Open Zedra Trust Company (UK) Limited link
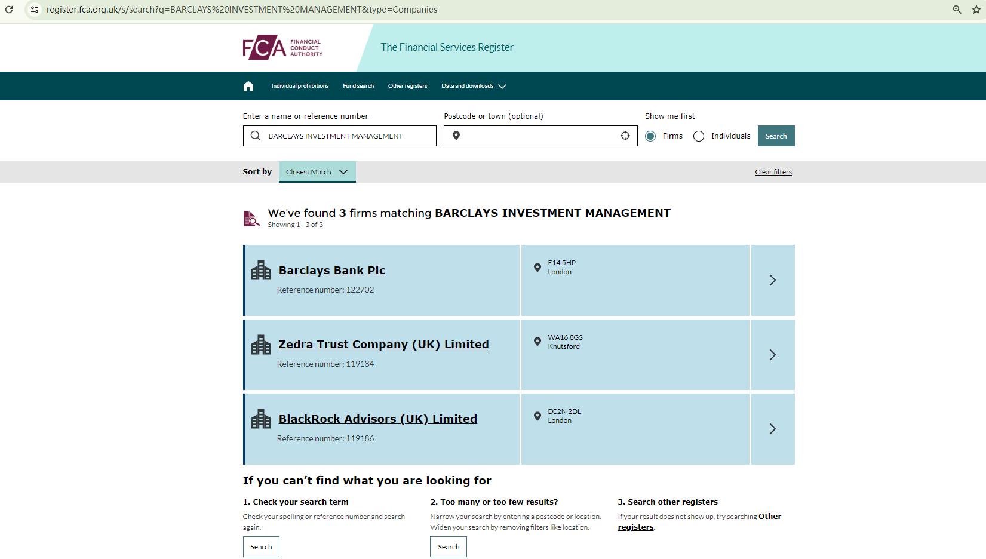This screenshot has height=559, width=986. (x=384, y=345)
